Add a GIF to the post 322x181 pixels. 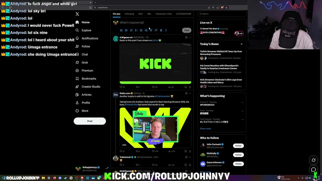[x=126, y=30]
